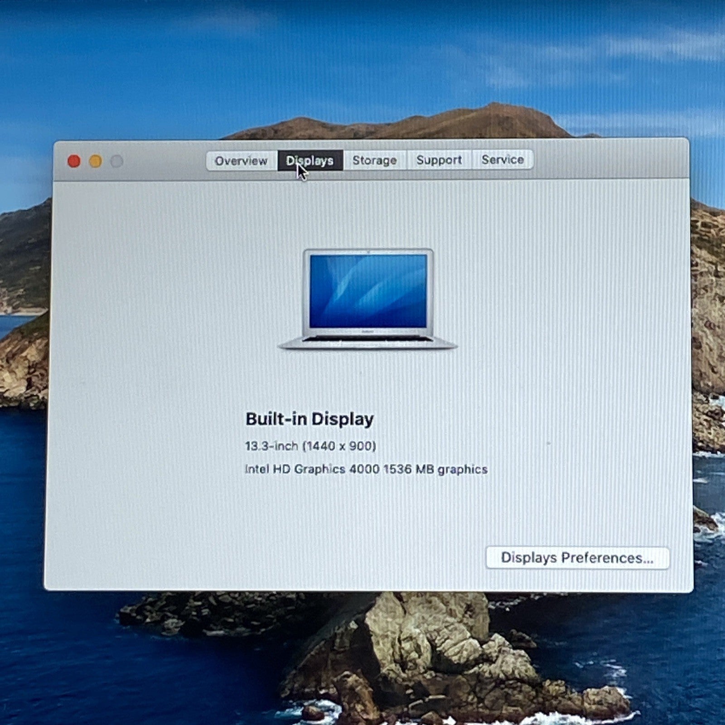Show the Service tab
This screenshot has width=725, height=725.
[x=503, y=159]
